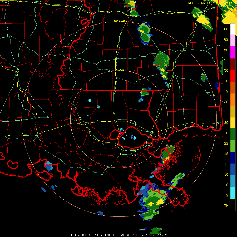Click the dark red legend swatch
Screen dimensions: 237x237
(233, 64)
